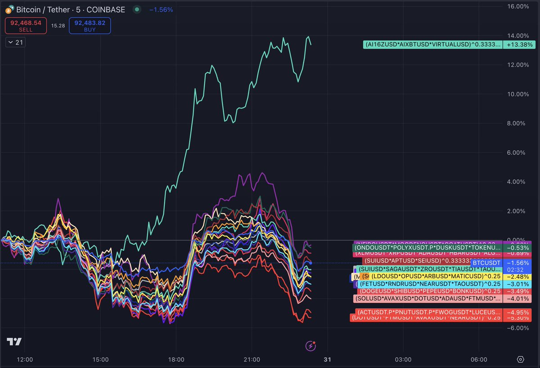Click the -0.53% price label
Viewport: 540px width, 368px height.
518,247
